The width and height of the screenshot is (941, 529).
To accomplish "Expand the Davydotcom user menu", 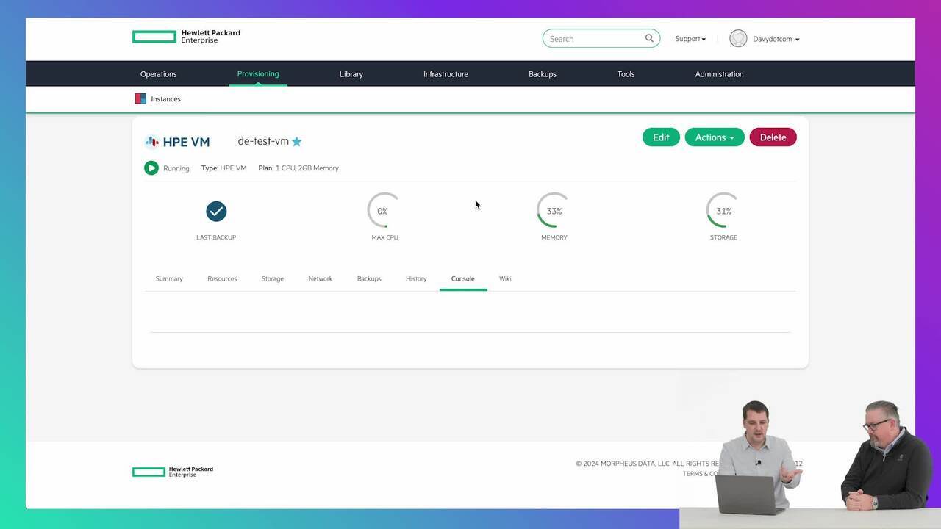I will tap(776, 39).
